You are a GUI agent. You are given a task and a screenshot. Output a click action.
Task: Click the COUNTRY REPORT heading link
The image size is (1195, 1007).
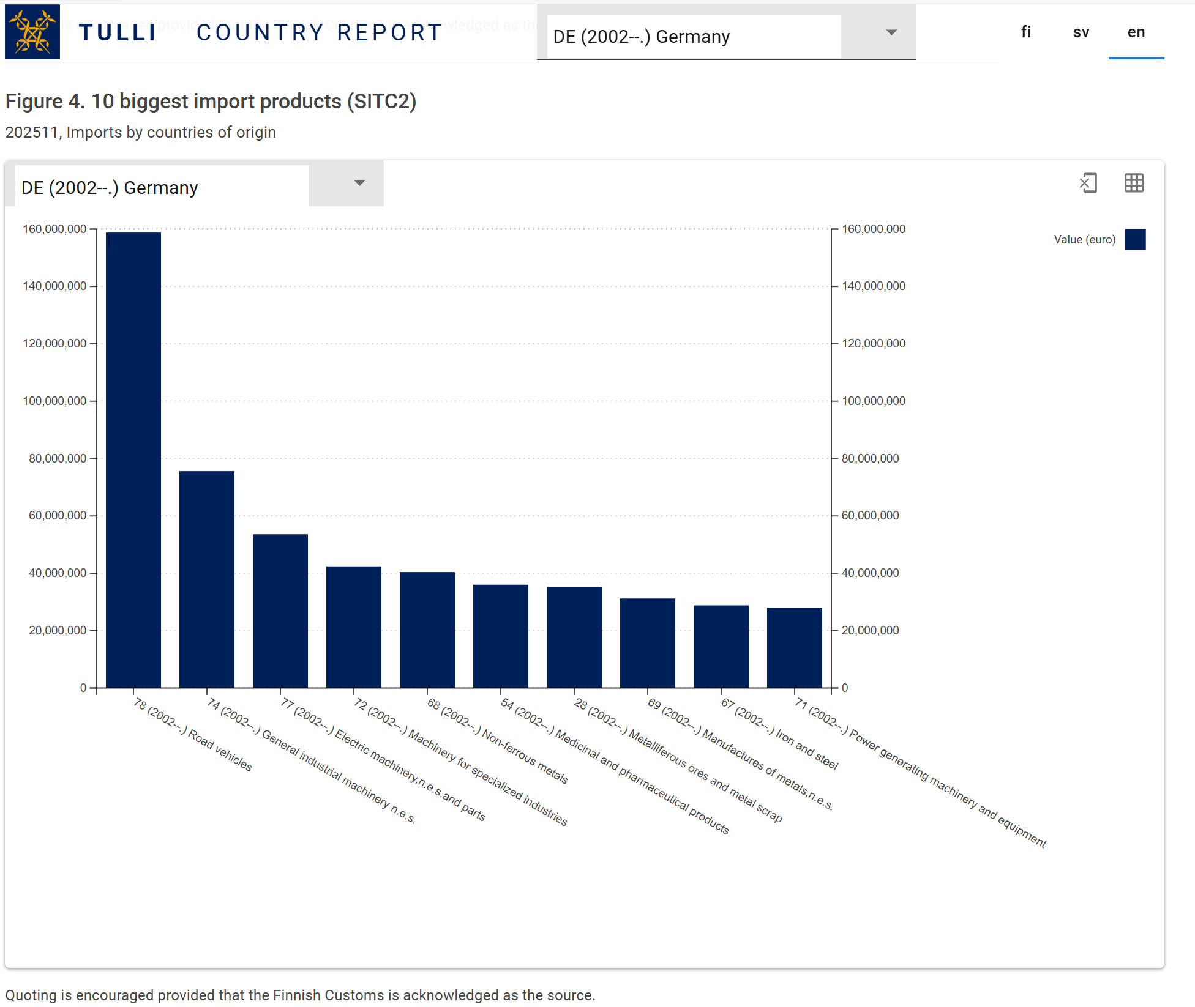tap(319, 32)
